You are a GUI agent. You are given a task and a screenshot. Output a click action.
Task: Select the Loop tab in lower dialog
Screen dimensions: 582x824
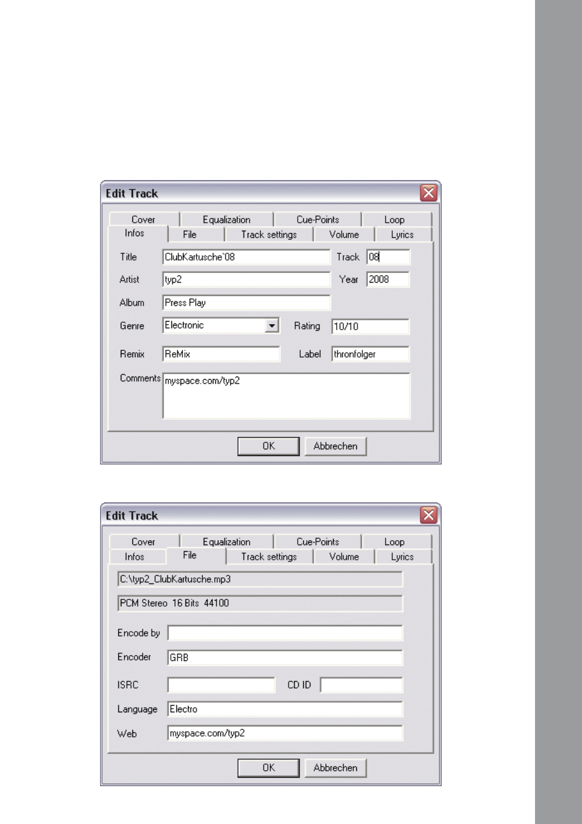click(396, 542)
